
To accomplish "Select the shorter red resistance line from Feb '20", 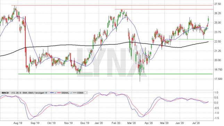I will point(164,9).
